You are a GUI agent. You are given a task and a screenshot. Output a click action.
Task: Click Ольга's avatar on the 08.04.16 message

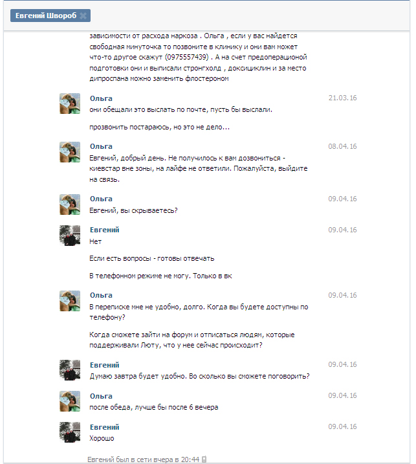coord(70,152)
